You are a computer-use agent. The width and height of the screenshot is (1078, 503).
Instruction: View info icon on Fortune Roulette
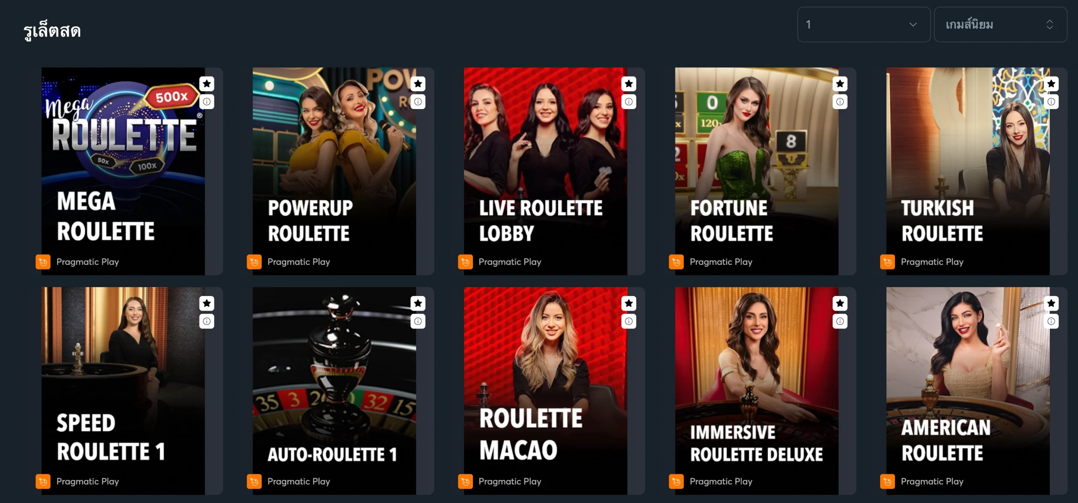(x=840, y=101)
